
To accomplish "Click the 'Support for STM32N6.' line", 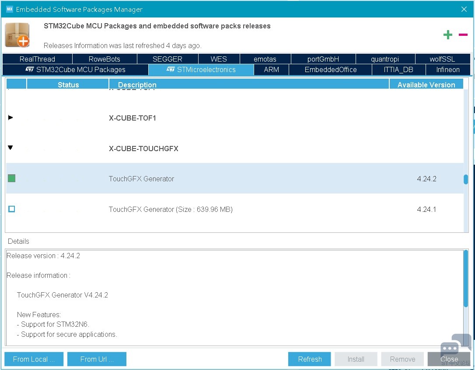I will tap(53, 324).
